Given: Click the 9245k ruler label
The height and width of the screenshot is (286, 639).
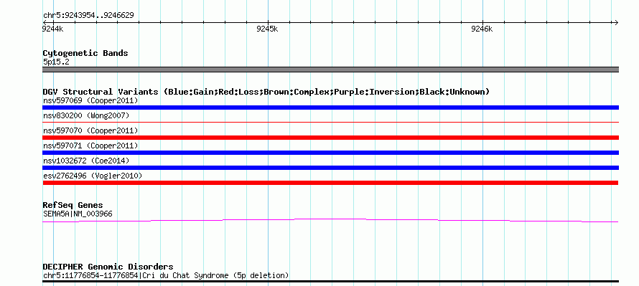Looking at the screenshot, I should [267, 29].
